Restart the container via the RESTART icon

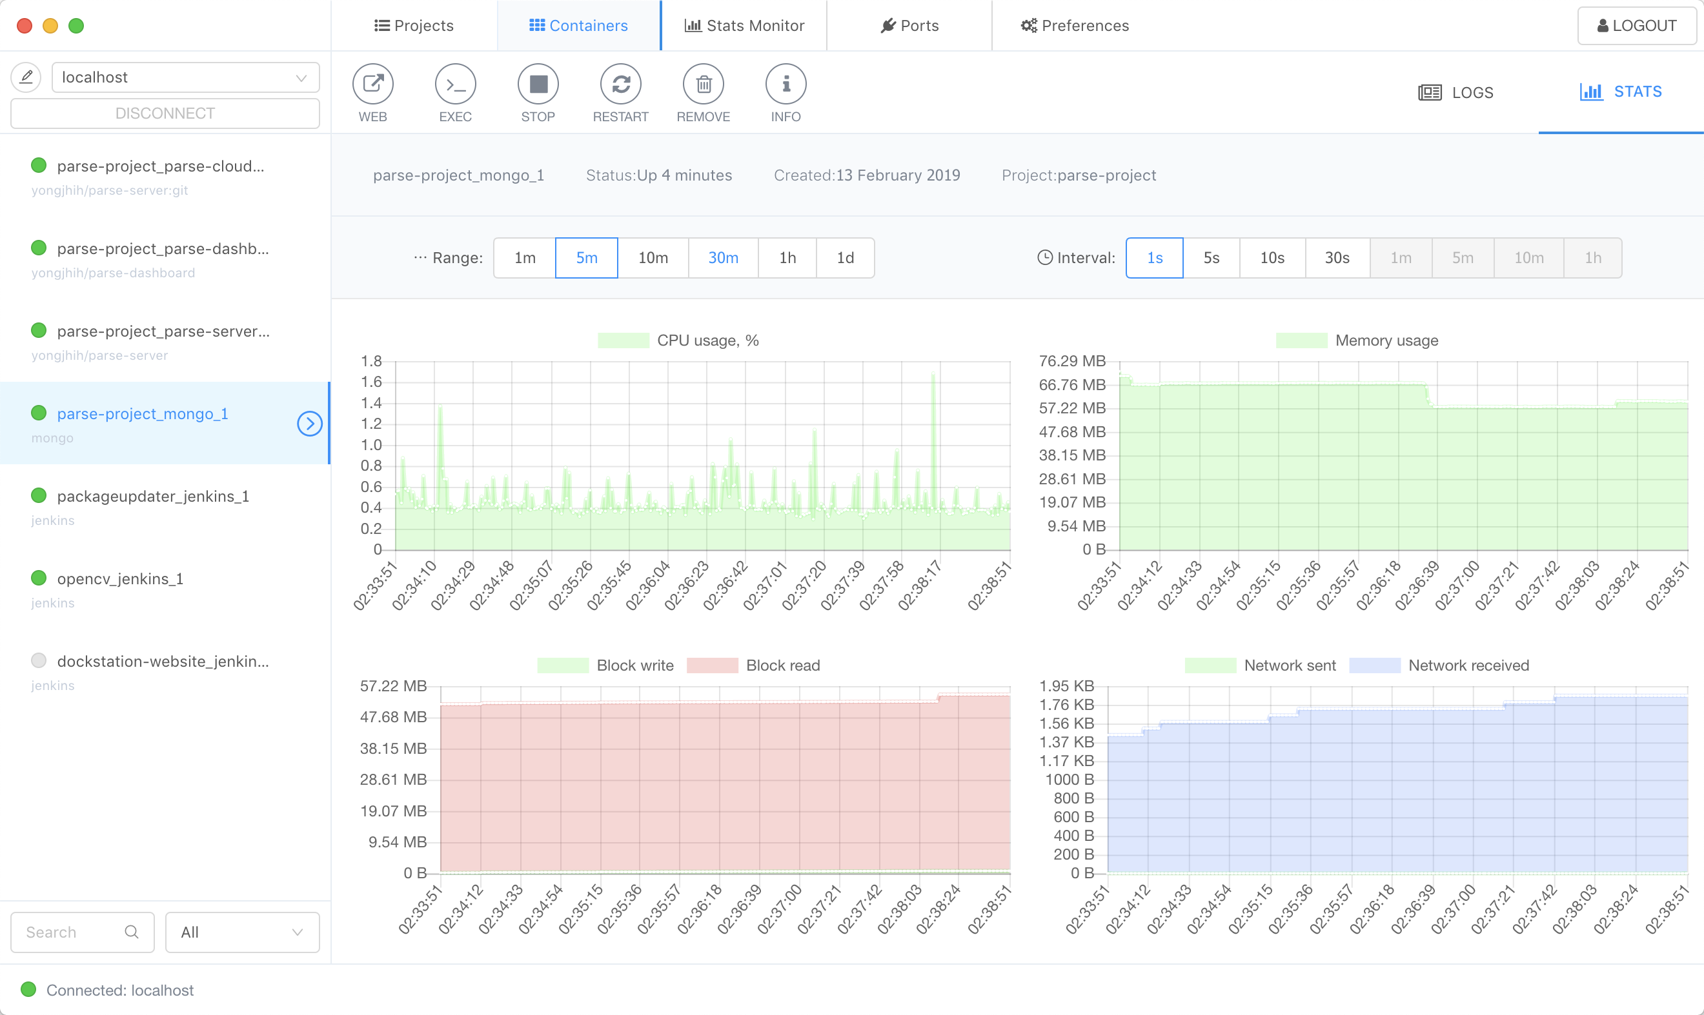(x=620, y=84)
